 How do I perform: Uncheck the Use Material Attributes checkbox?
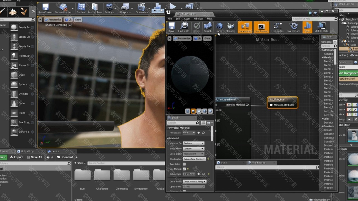coord(184,169)
